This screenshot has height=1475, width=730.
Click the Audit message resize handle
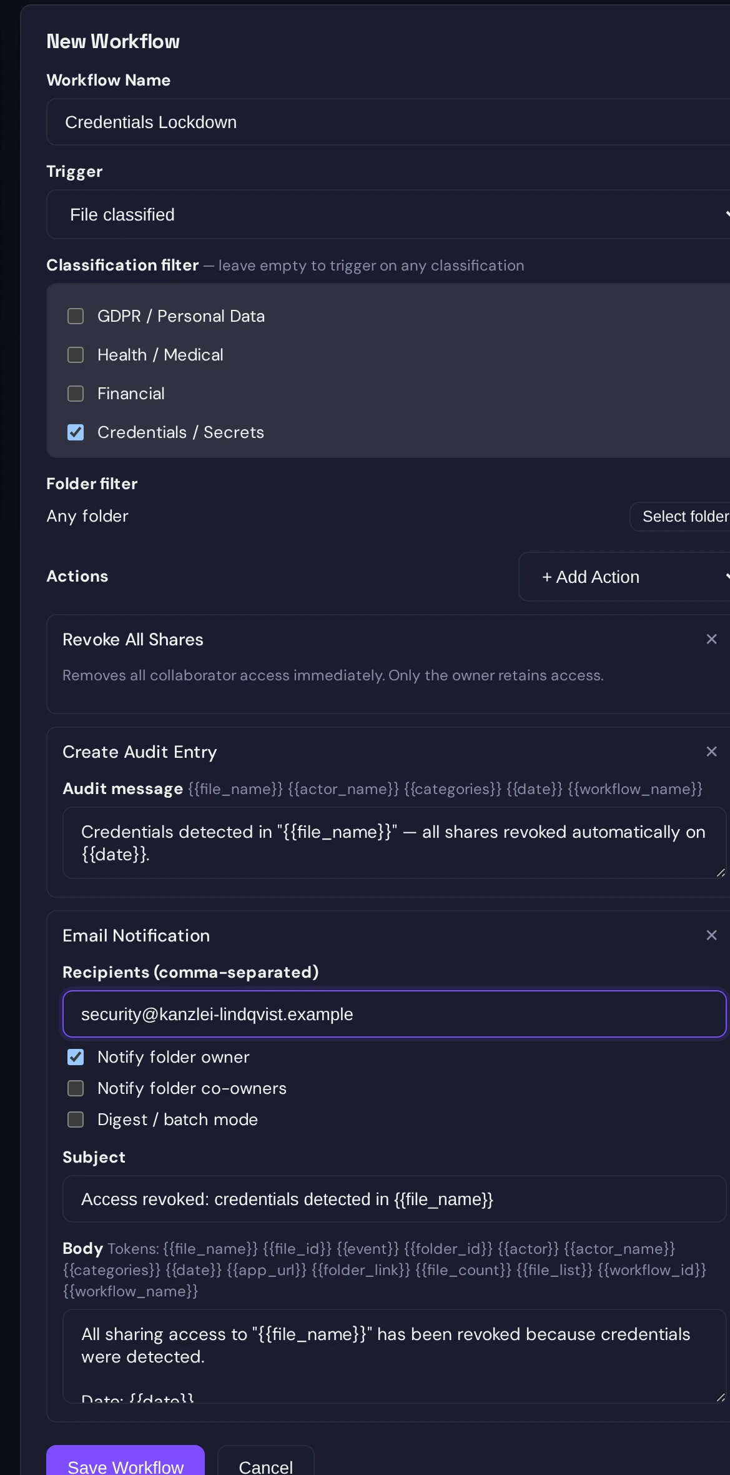click(x=721, y=873)
